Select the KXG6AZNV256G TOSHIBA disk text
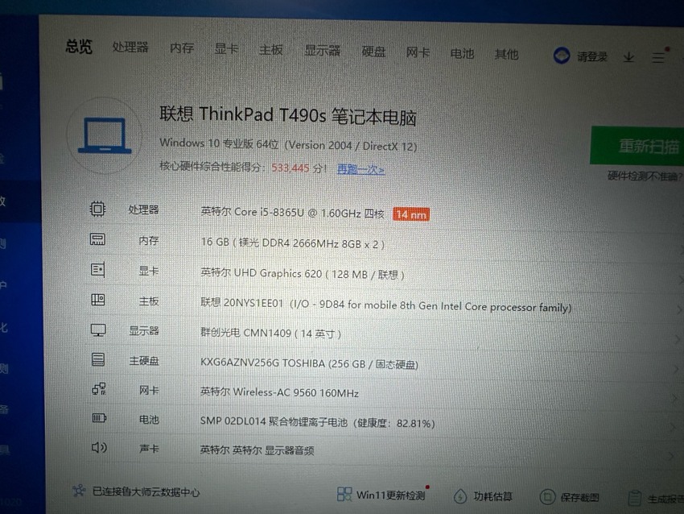684x514 pixels. point(309,363)
